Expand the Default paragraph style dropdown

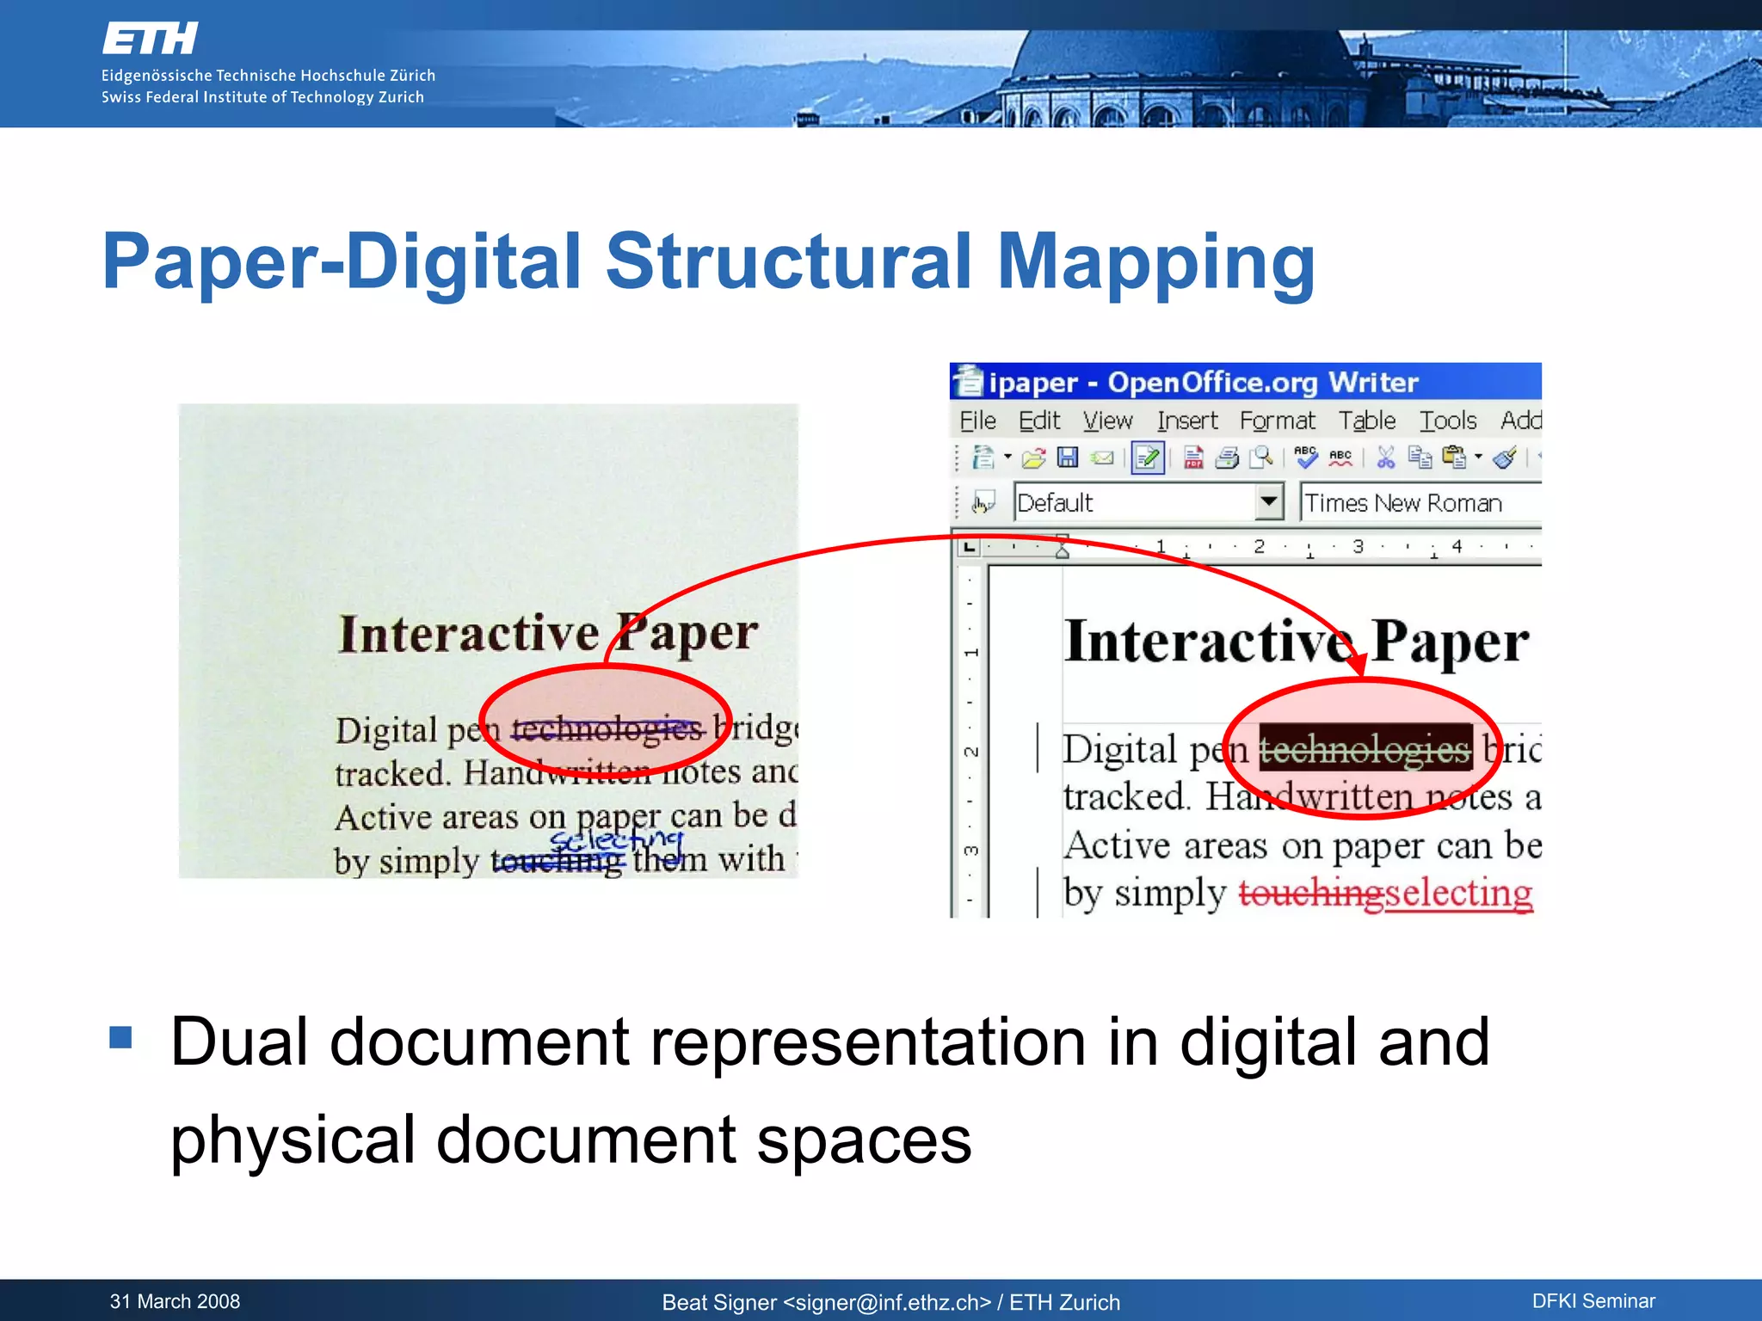[x=1268, y=501]
